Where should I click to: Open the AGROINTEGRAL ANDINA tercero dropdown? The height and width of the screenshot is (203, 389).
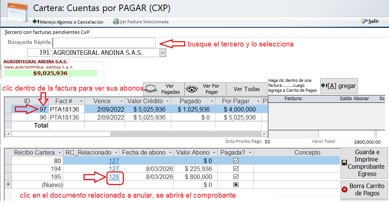point(162,53)
